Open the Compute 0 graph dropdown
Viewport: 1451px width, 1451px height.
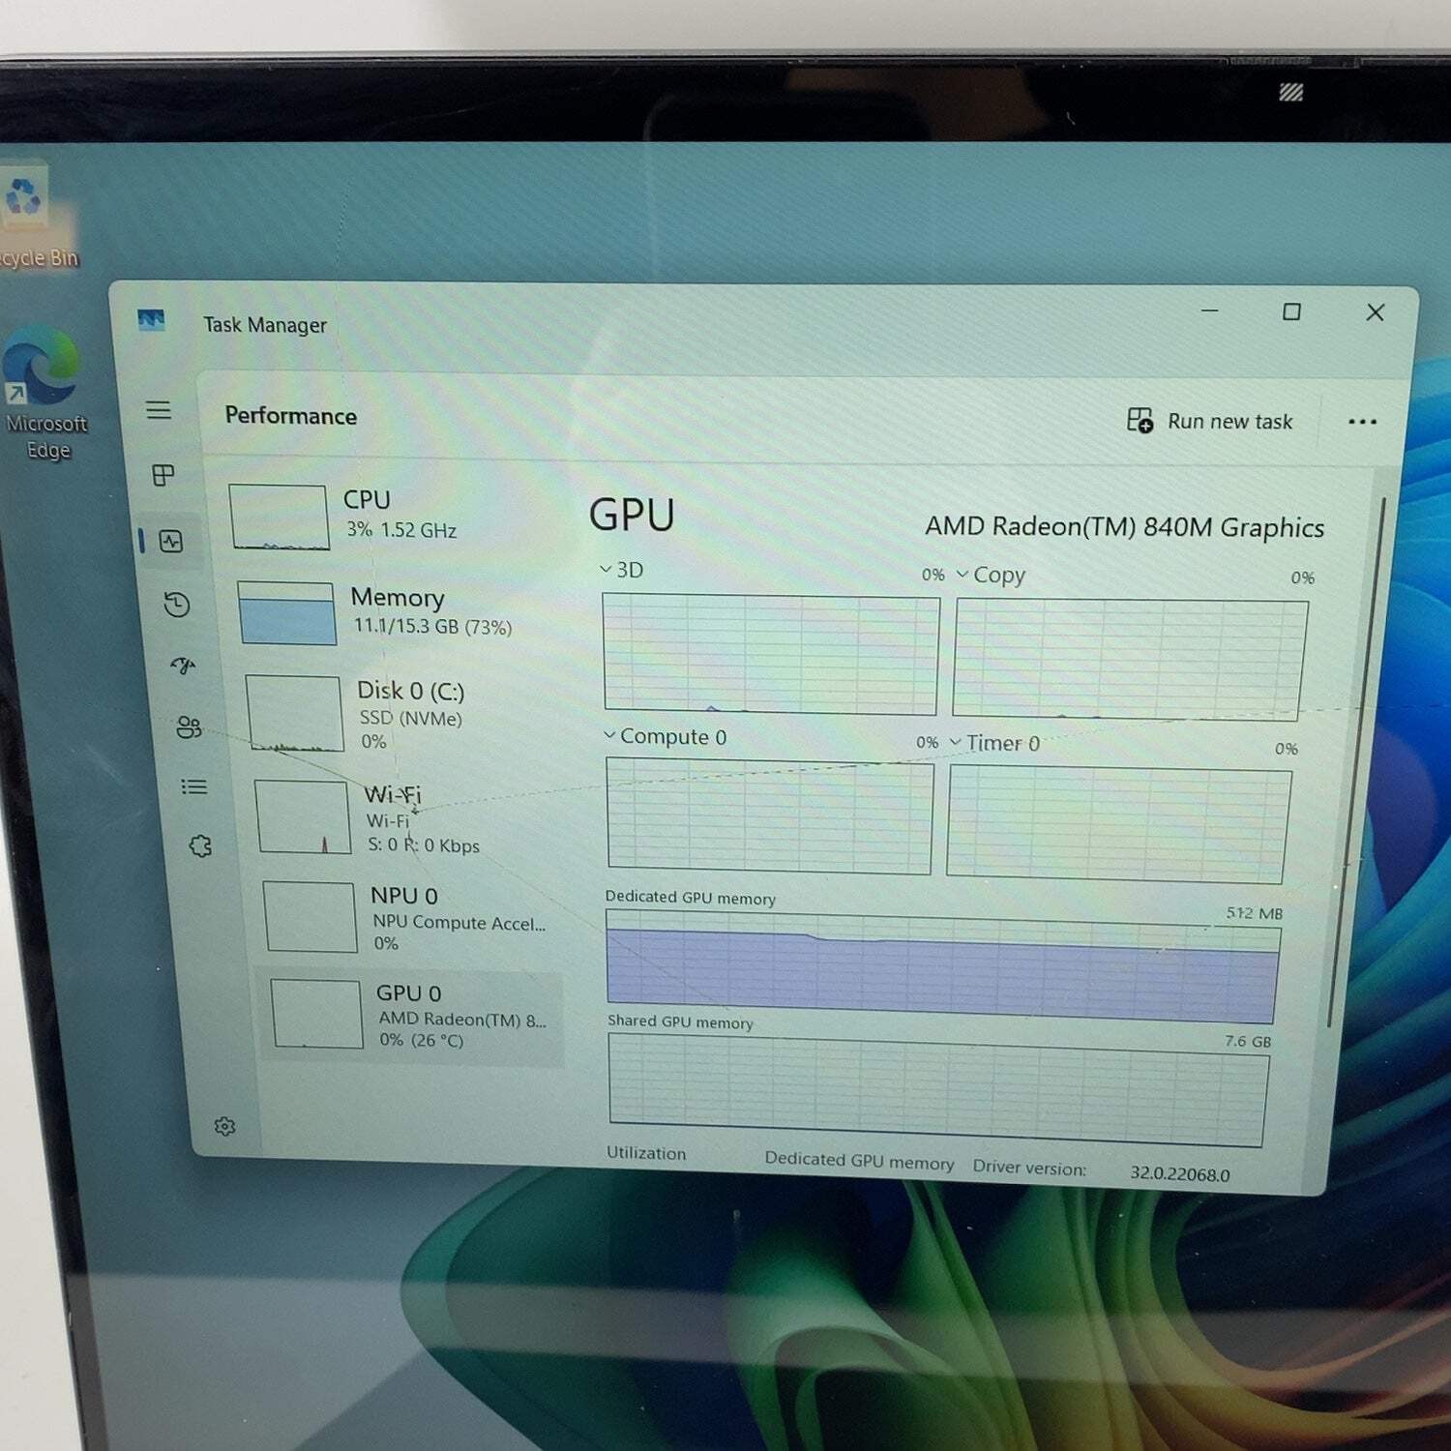(665, 736)
